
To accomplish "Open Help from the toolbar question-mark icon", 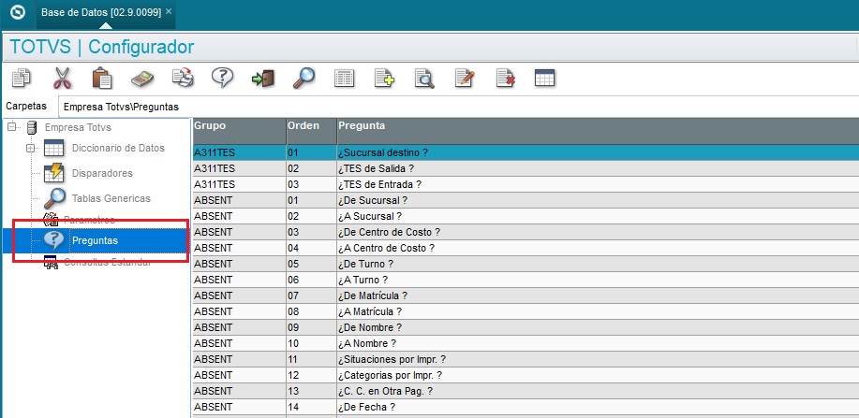I will click(222, 78).
